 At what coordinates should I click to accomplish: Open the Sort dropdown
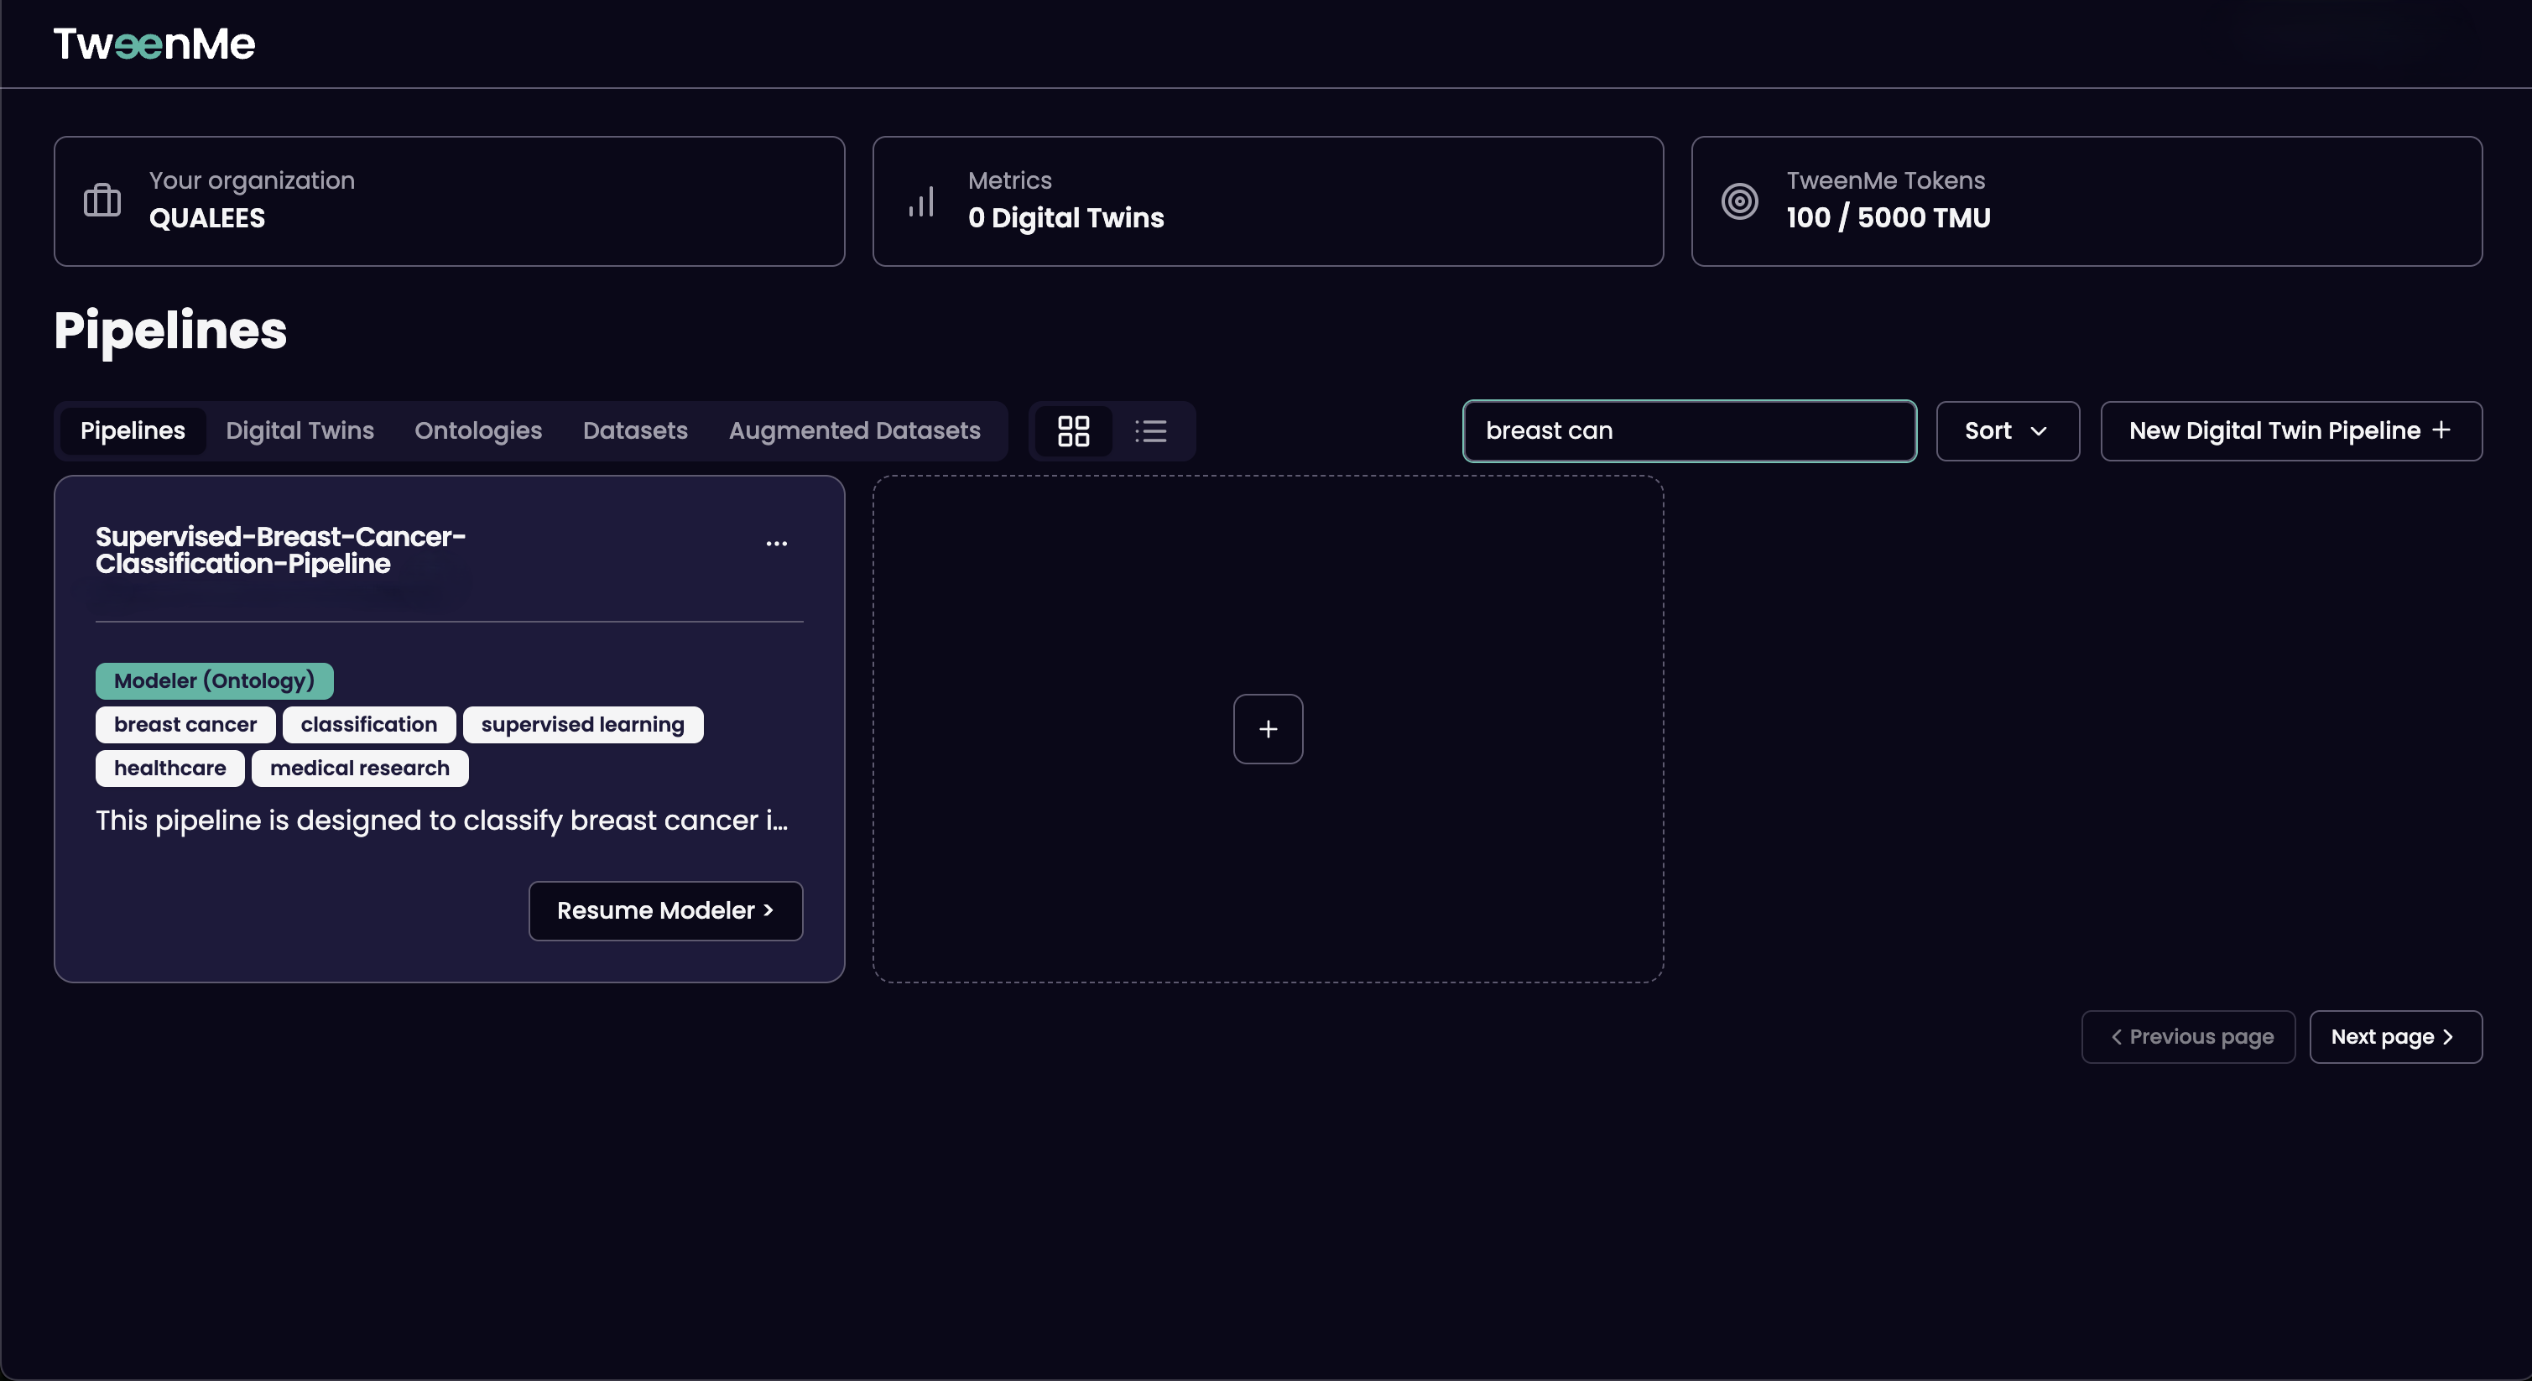click(2007, 430)
